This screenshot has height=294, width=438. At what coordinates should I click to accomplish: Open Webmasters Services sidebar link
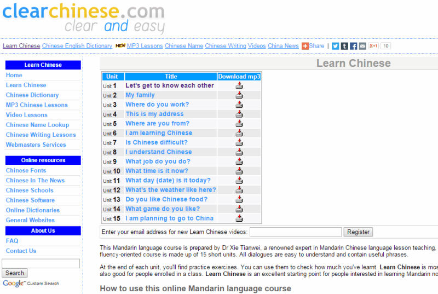click(x=36, y=145)
